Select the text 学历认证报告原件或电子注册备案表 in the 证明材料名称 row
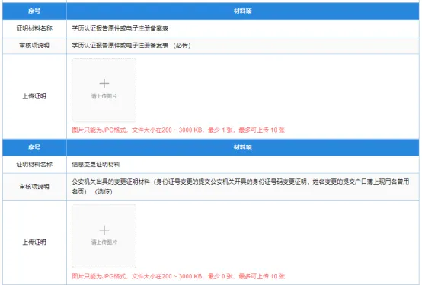Image resolution: width=422 pixels, height=286 pixels. click(120, 28)
